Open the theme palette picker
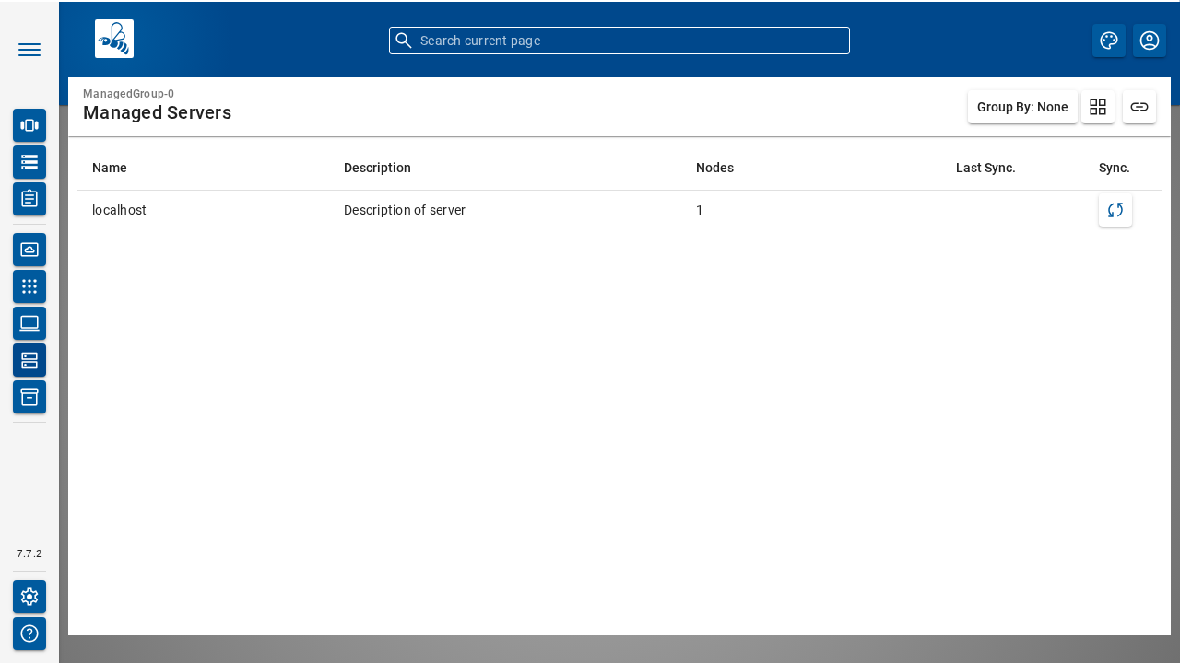Screen dimensions: 1180x663 [x=1109, y=41]
